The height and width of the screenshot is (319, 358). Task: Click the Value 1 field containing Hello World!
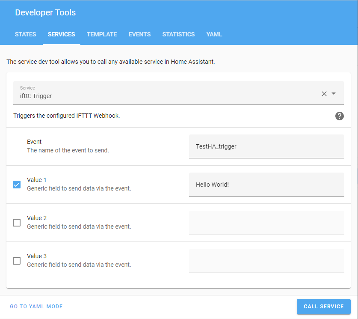[x=266, y=185]
